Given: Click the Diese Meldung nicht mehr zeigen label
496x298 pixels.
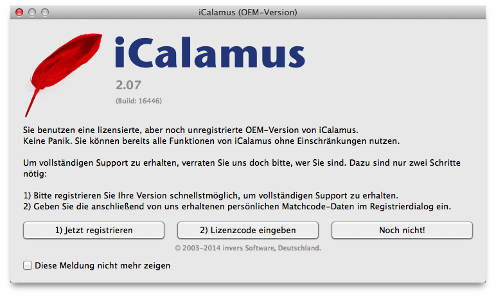Looking at the screenshot, I should (103, 265).
